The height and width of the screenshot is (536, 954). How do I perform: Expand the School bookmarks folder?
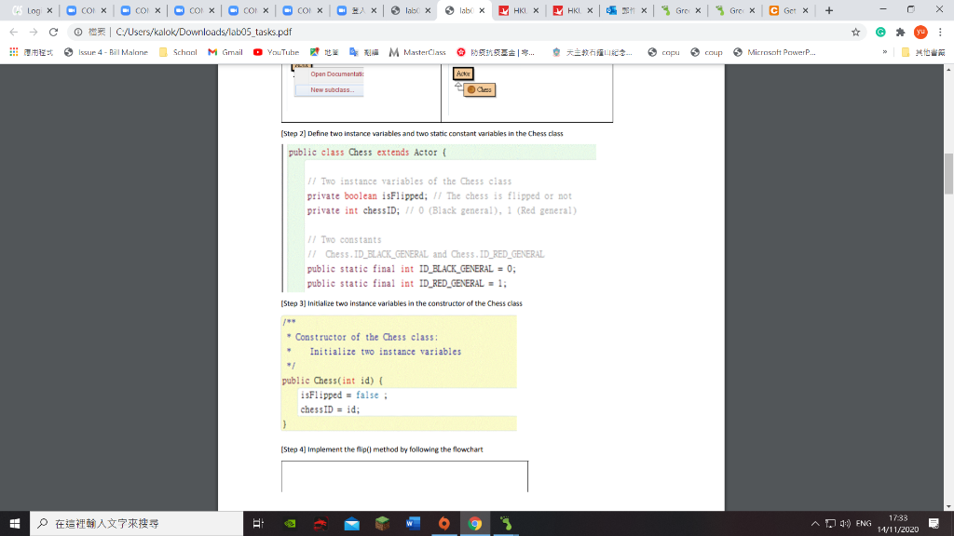pyautogui.click(x=178, y=52)
